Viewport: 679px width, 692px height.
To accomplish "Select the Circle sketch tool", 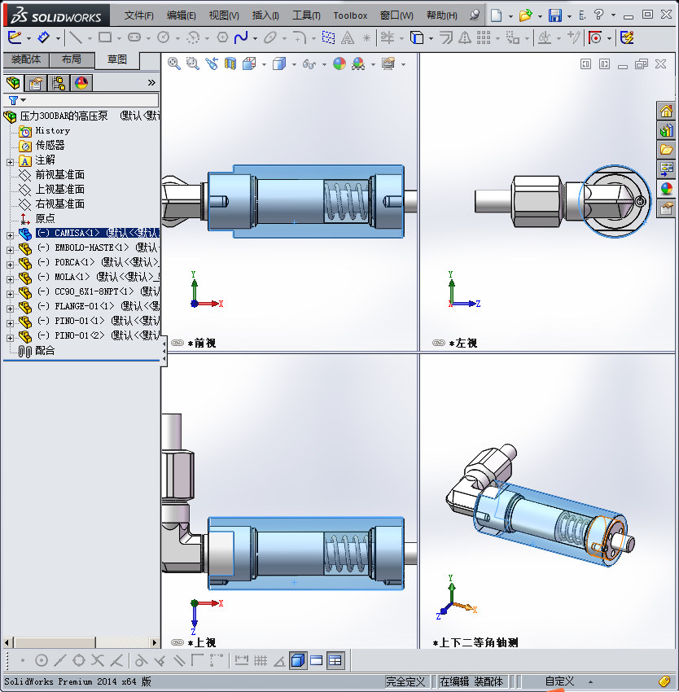I will pyautogui.click(x=164, y=37).
